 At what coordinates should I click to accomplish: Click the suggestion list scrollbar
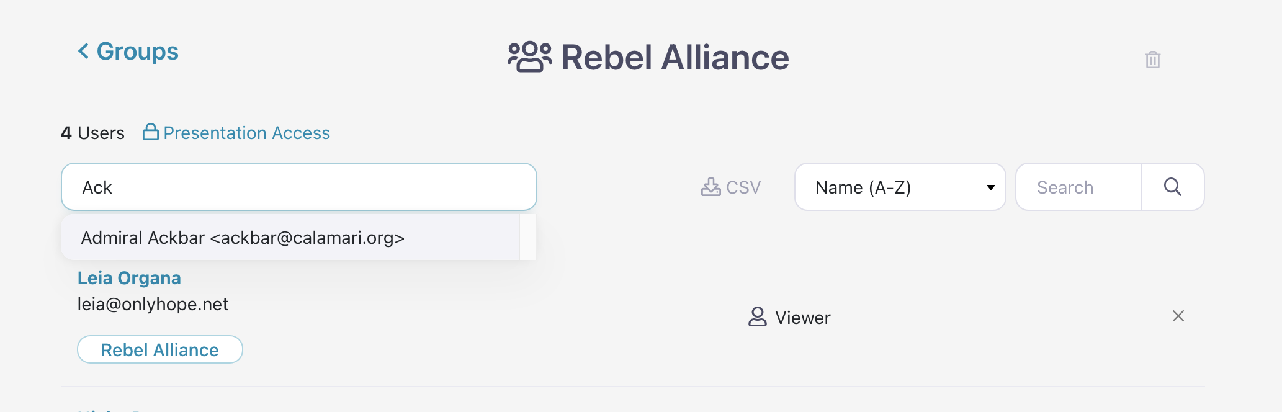[527, 237]
